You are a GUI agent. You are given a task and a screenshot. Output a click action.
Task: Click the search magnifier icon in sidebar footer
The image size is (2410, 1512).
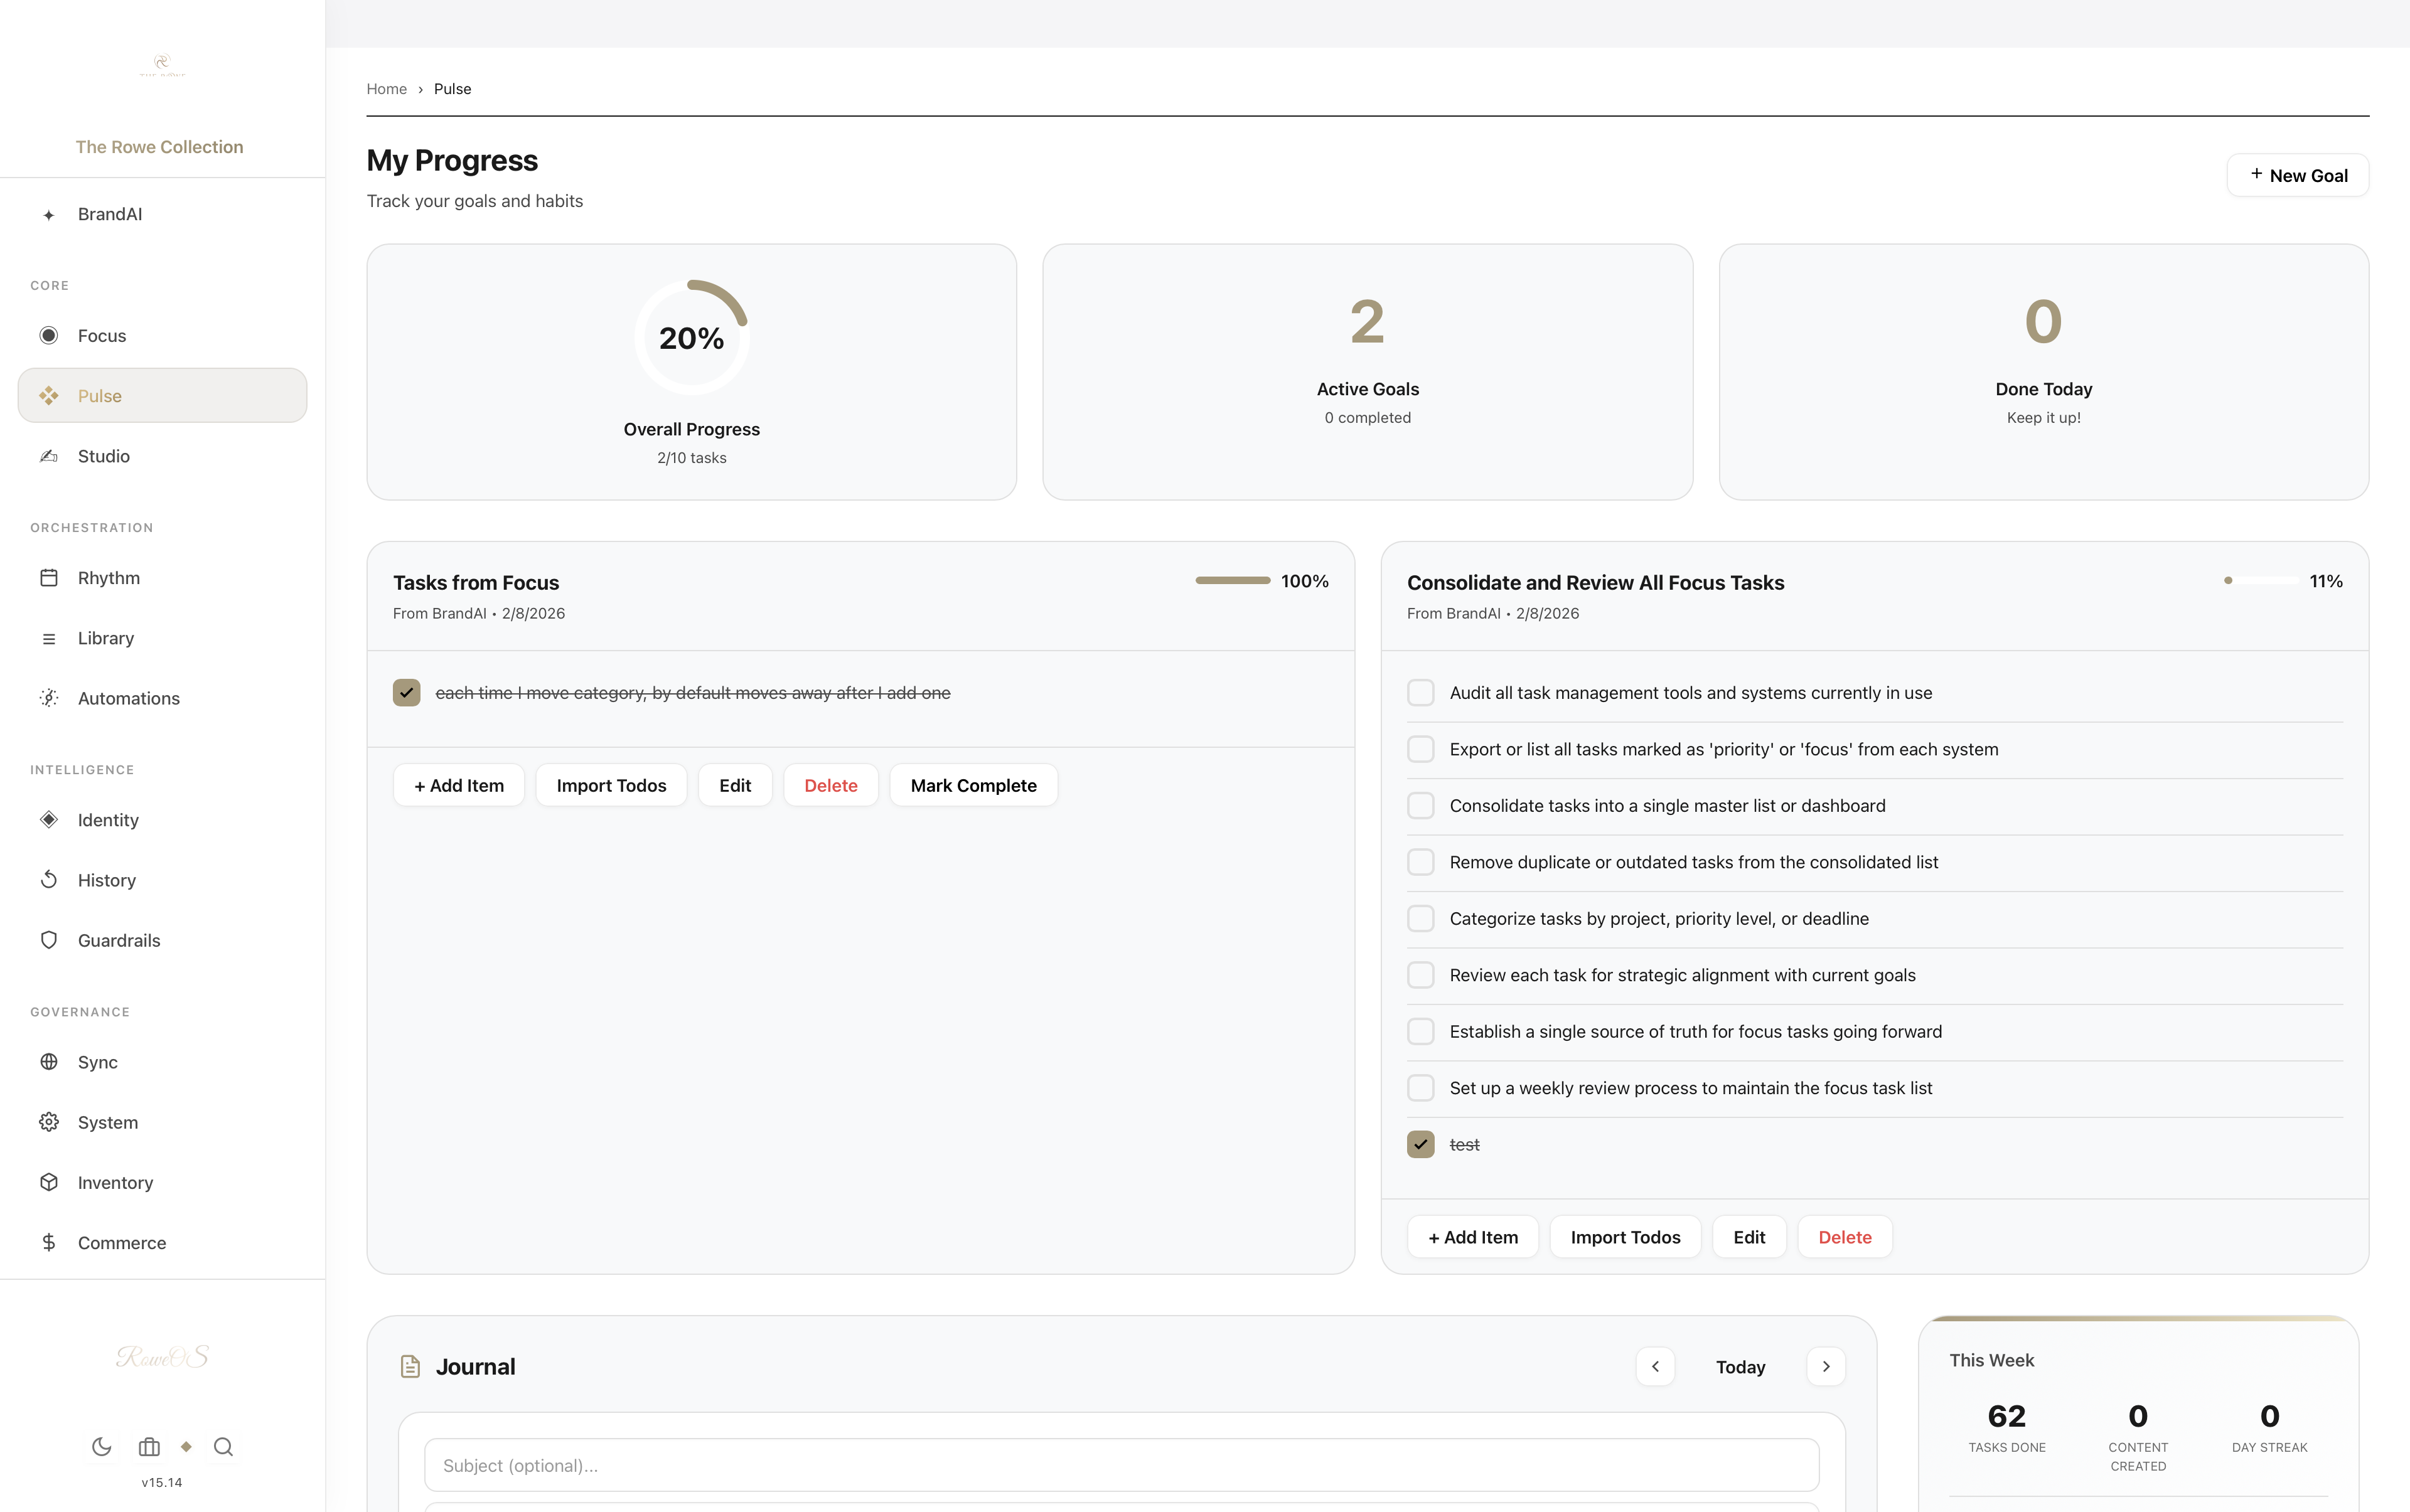223,1446
